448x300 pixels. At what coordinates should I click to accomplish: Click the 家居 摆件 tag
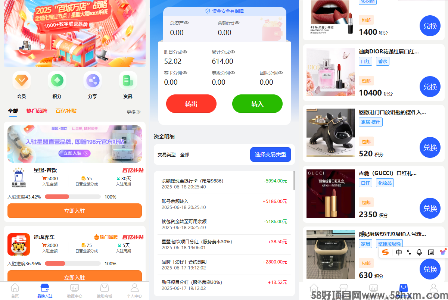pyautogui.click(x=371, y=122)
